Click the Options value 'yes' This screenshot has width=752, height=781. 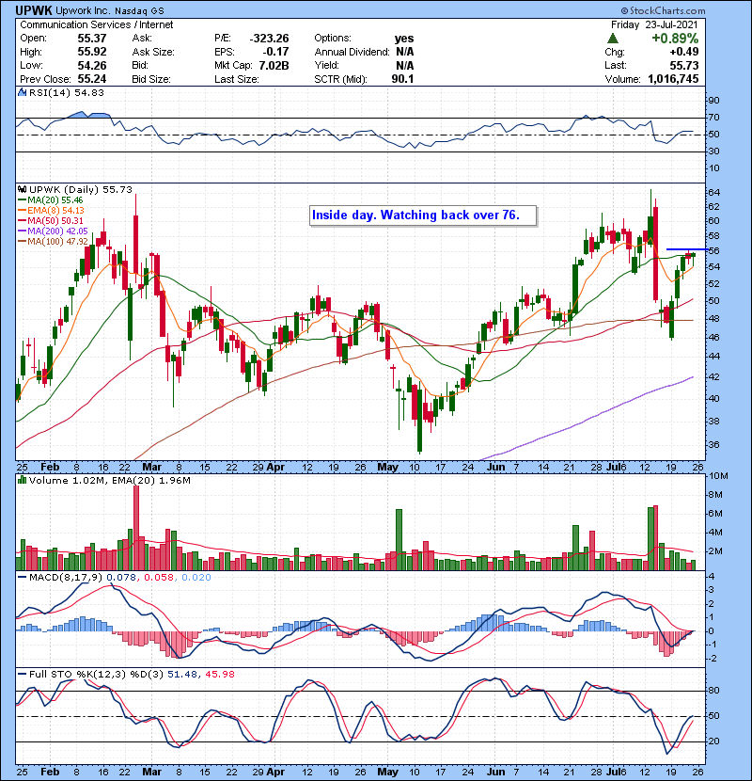tap(404, 39)
